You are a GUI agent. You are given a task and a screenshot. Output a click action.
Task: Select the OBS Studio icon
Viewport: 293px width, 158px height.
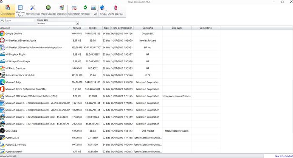[2, 131]
